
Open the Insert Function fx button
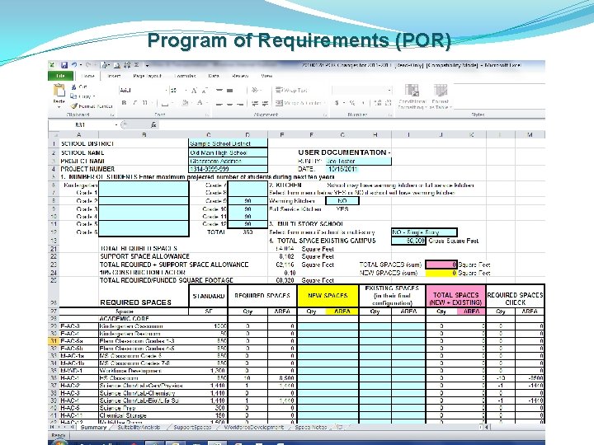coord(153,124)
